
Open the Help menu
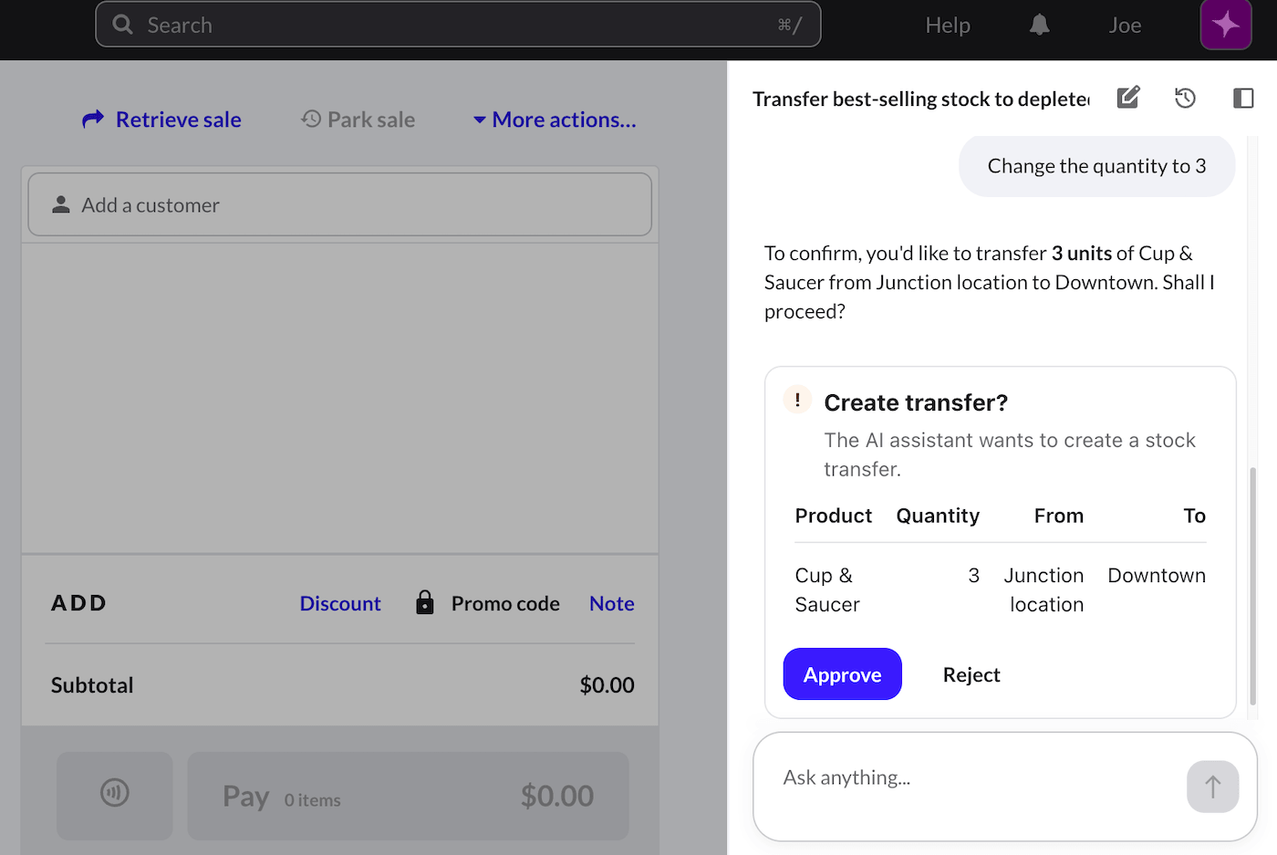(x=948, y=26)
